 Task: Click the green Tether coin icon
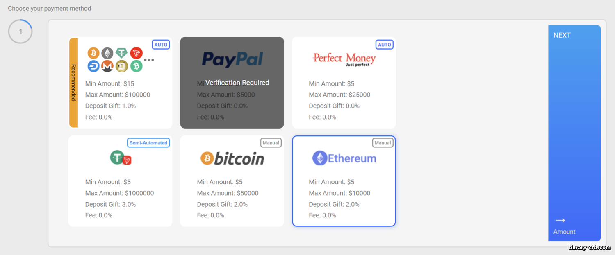122,53
